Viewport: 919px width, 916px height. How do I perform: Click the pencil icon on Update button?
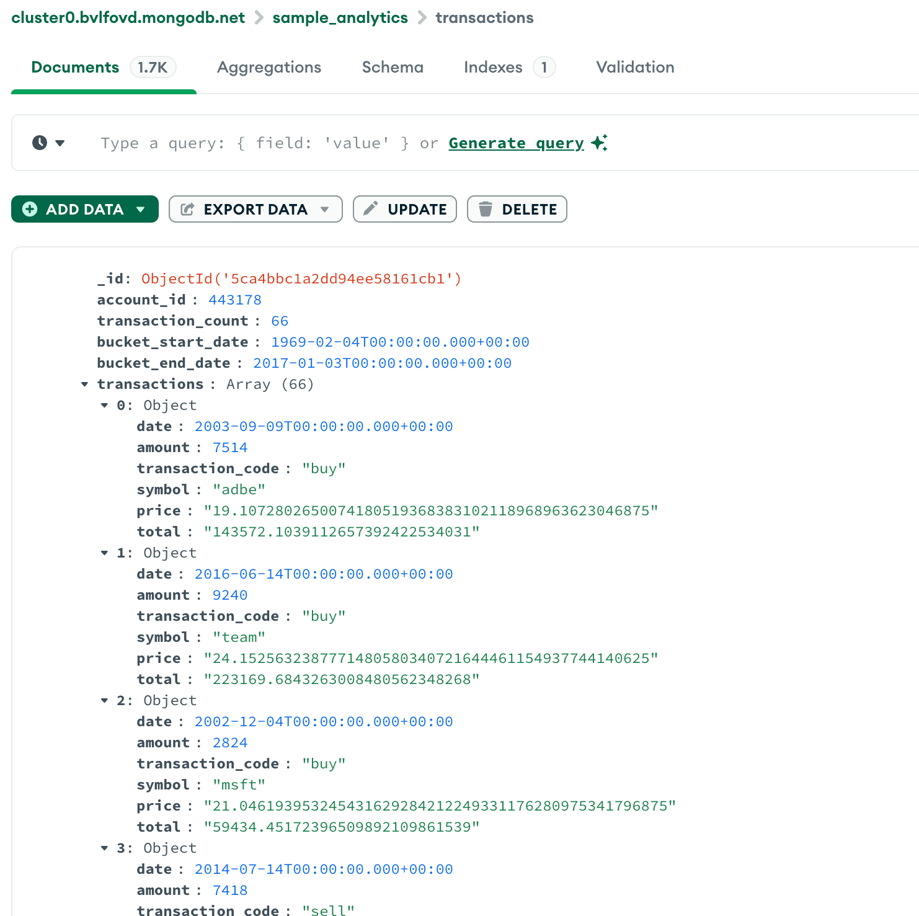pos(370,208)
